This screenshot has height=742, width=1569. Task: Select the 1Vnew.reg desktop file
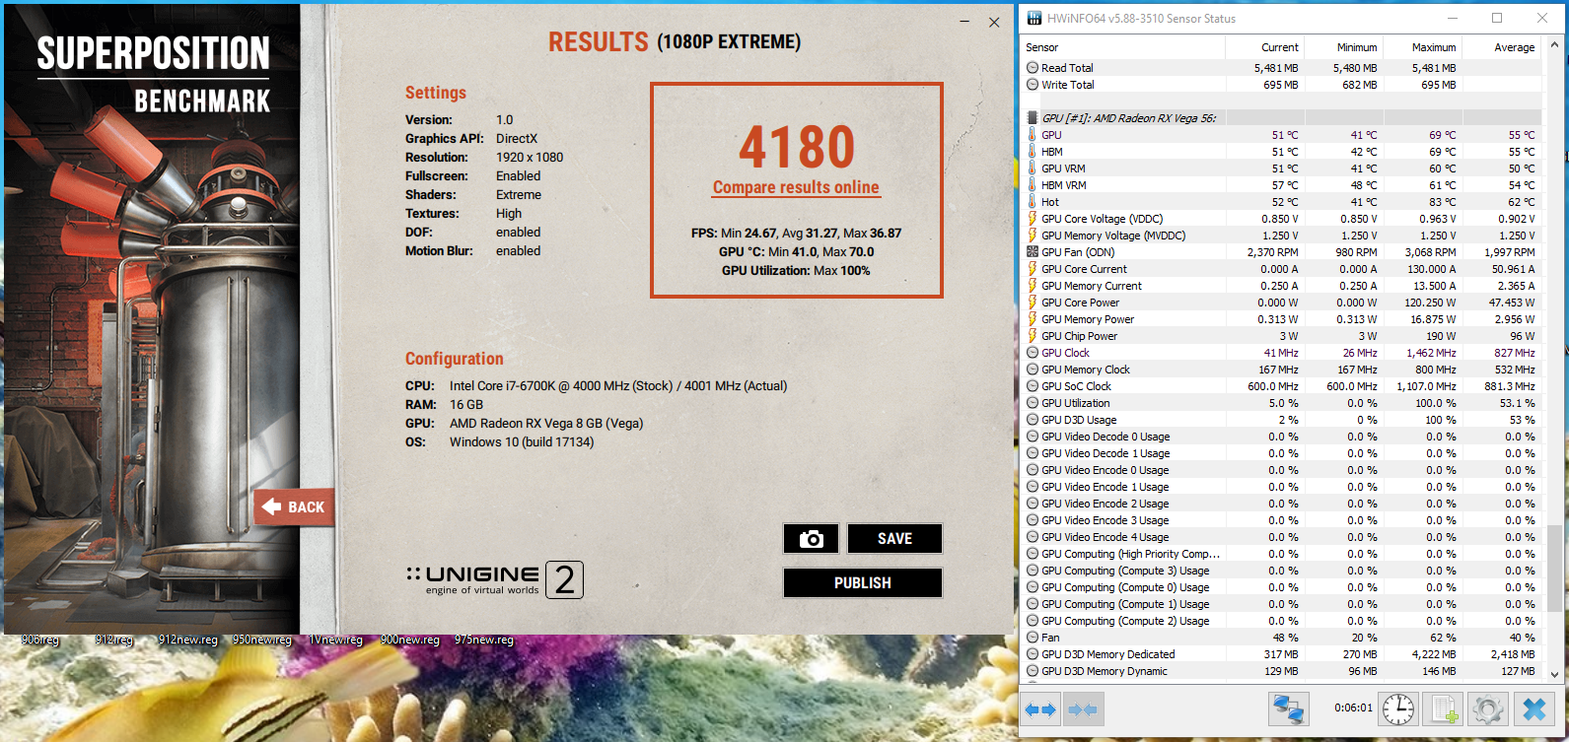tap(335, 641)
